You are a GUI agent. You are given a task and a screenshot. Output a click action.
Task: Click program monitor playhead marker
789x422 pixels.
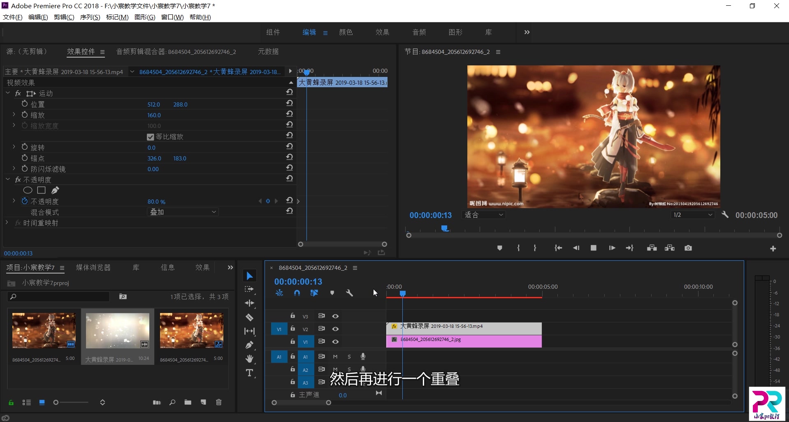(x=444, y=228)
